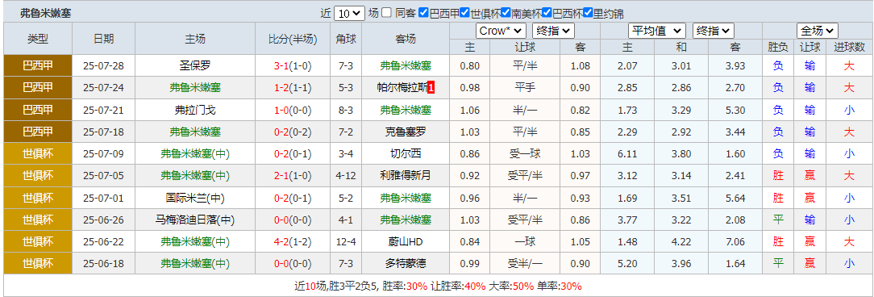Open the 平均值 odds dropdown
The height and width of the screenshot is (297, 874).
click(657, 30)
